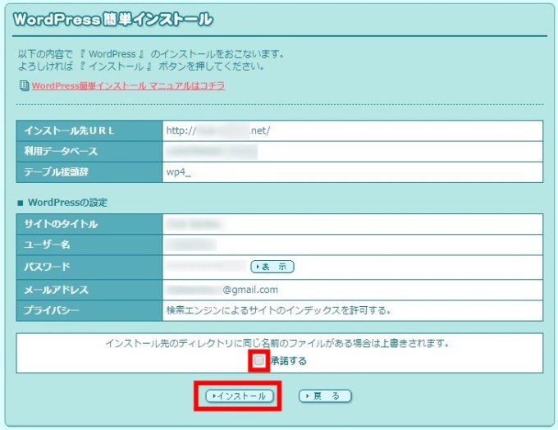Reveal the password with the 表示 button
This screenshot has width=558, height=430.
(272, 267)
